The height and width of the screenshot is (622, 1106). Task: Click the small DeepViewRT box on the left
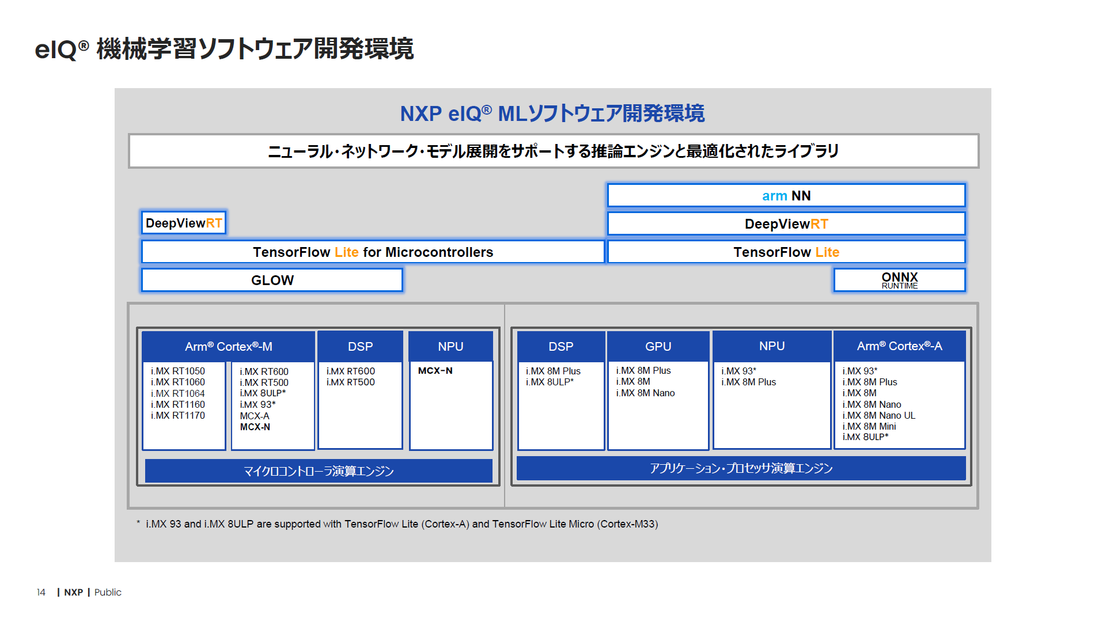[x=184, y=223]
